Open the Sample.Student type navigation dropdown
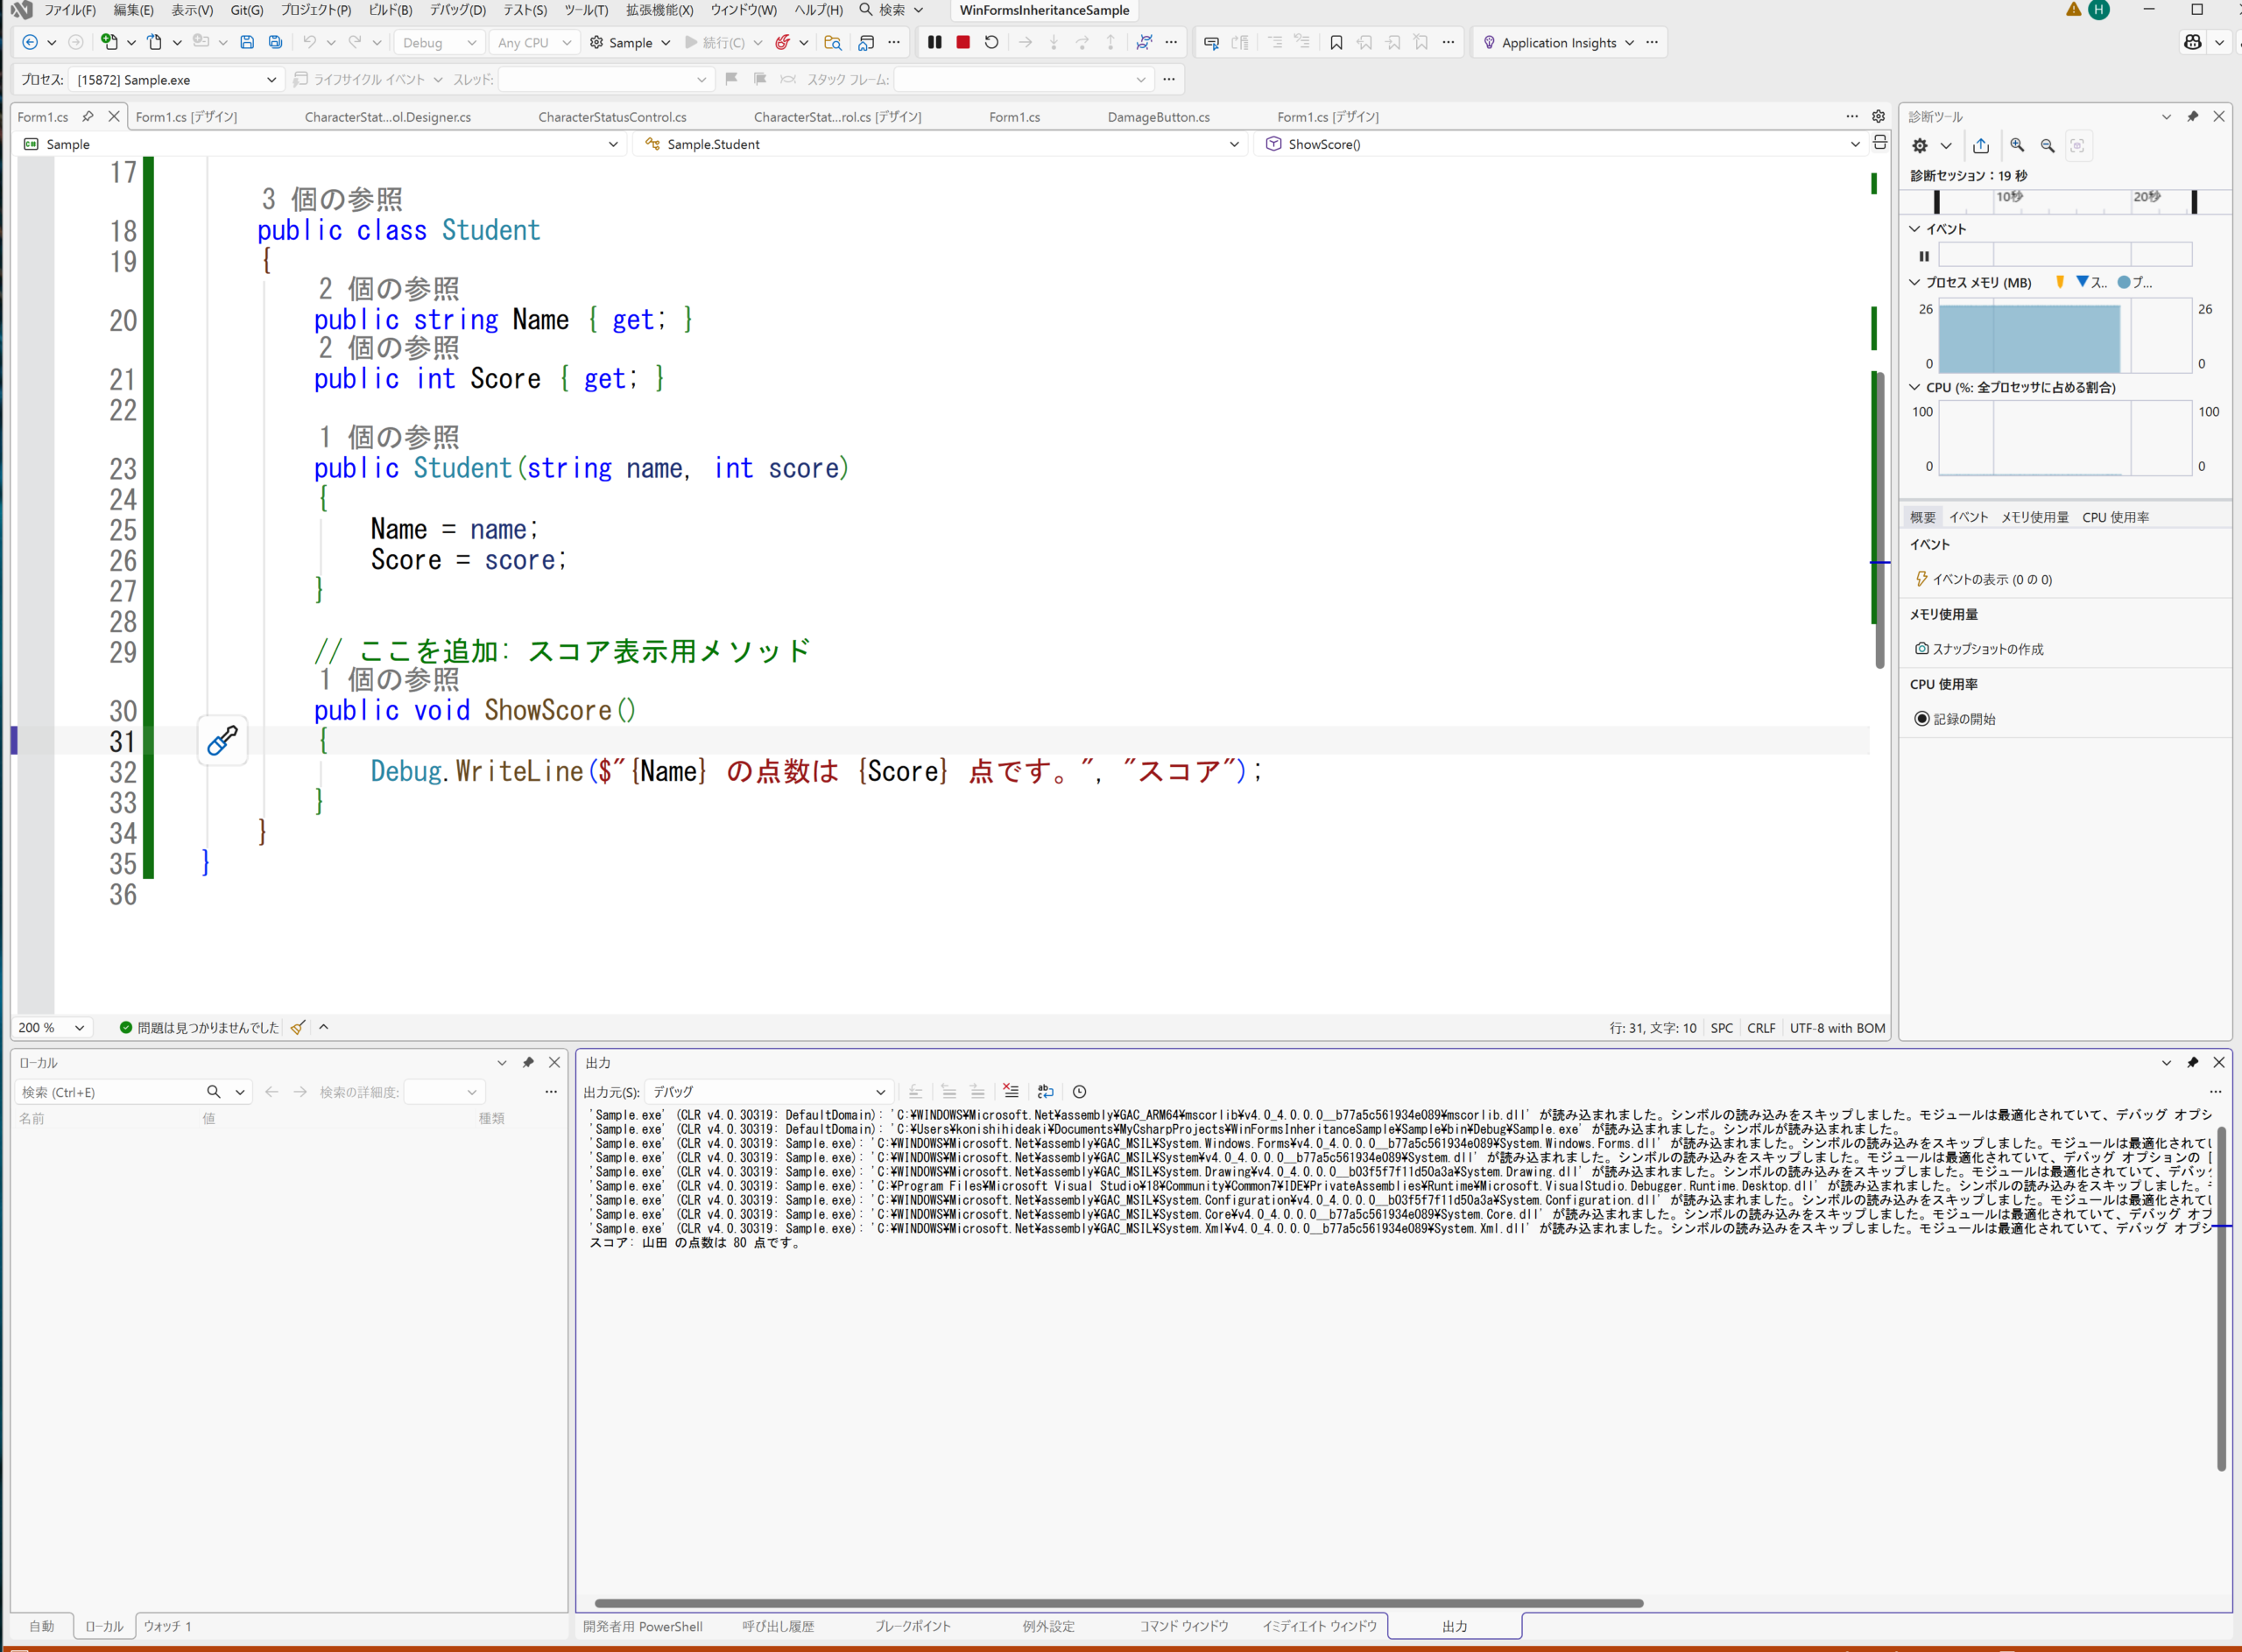 point(939,144)
